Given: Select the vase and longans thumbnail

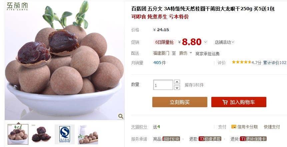Looking at the screenshot, I should pos(88,134).
